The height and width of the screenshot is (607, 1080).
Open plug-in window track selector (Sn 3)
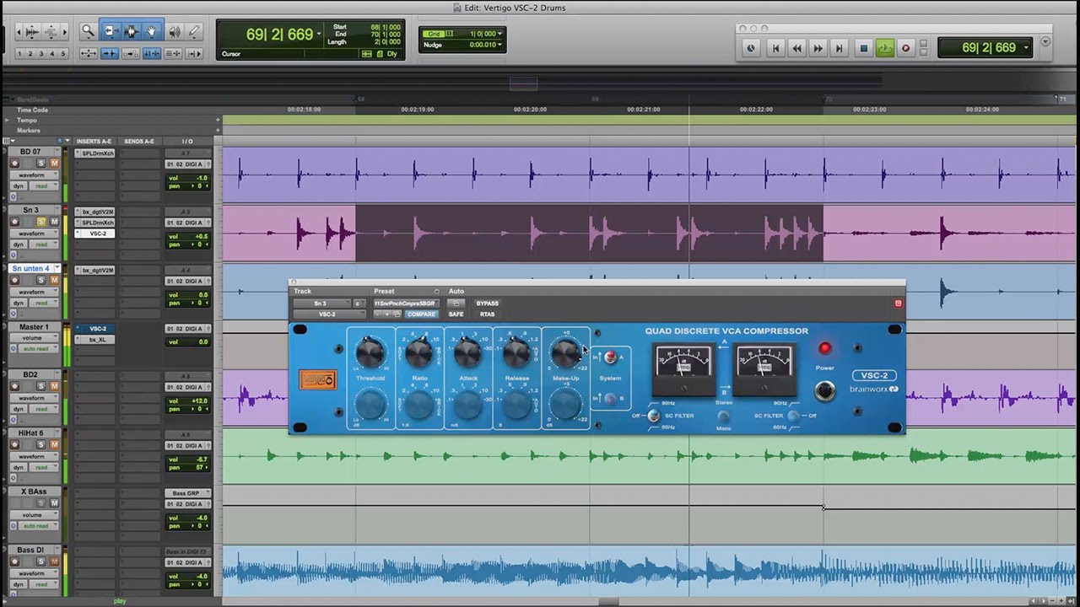[321, 303]
